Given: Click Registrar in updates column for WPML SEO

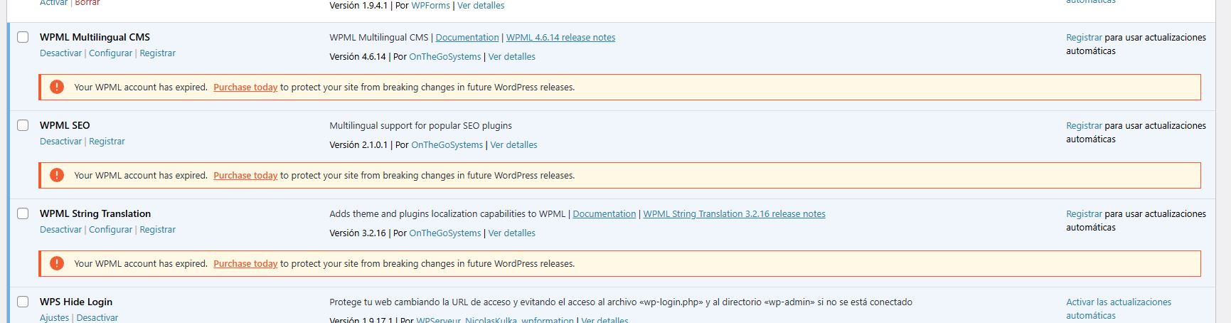Looking at the screenshot, I should pos(1084,126).
